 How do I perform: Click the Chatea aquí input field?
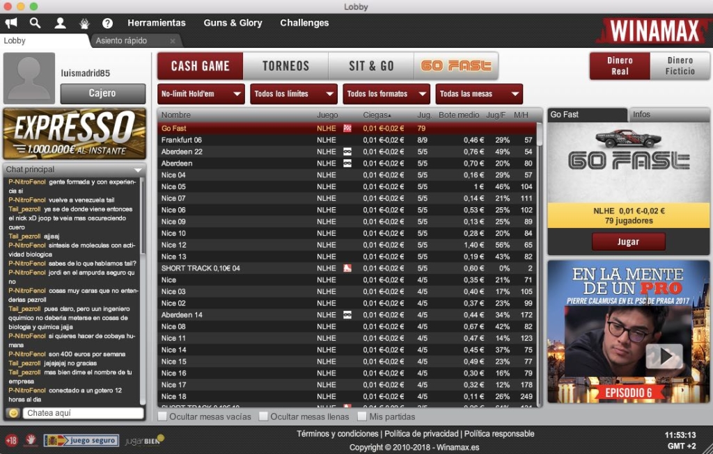[84, 413]
